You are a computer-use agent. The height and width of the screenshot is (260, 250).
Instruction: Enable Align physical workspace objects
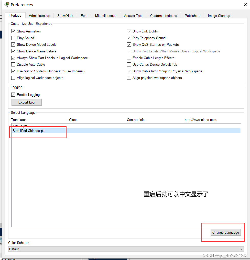pos(129,78)
